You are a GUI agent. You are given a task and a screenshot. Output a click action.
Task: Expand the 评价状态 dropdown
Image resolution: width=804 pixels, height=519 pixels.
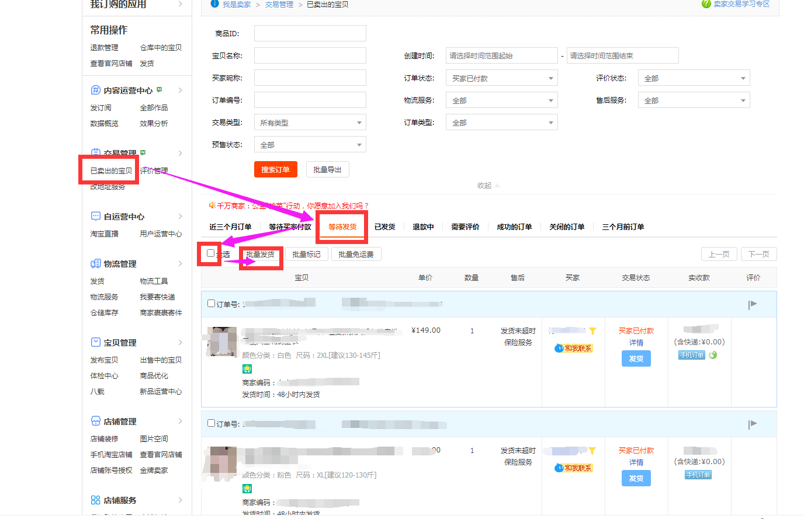[694, 78]
